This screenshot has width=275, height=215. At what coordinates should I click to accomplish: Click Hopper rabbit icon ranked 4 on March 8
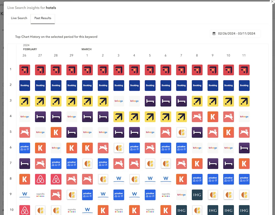pyautogui.click(x=197, y=117)
